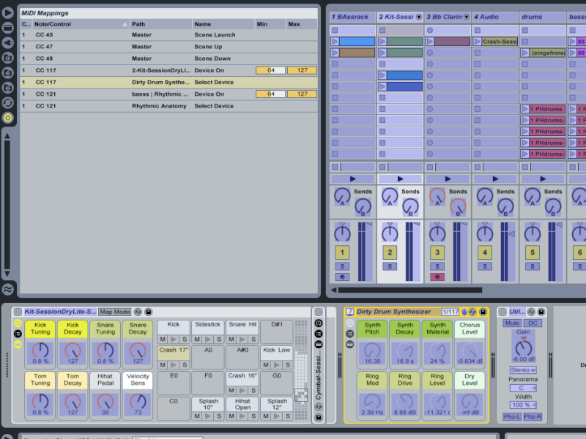Click the Utility Gain knob
This screenshot has height=439, width=586.
click(522, 347)
